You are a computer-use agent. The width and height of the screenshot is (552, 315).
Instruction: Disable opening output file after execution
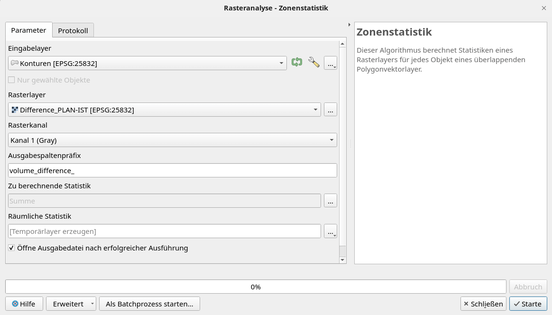click(11, 248)
